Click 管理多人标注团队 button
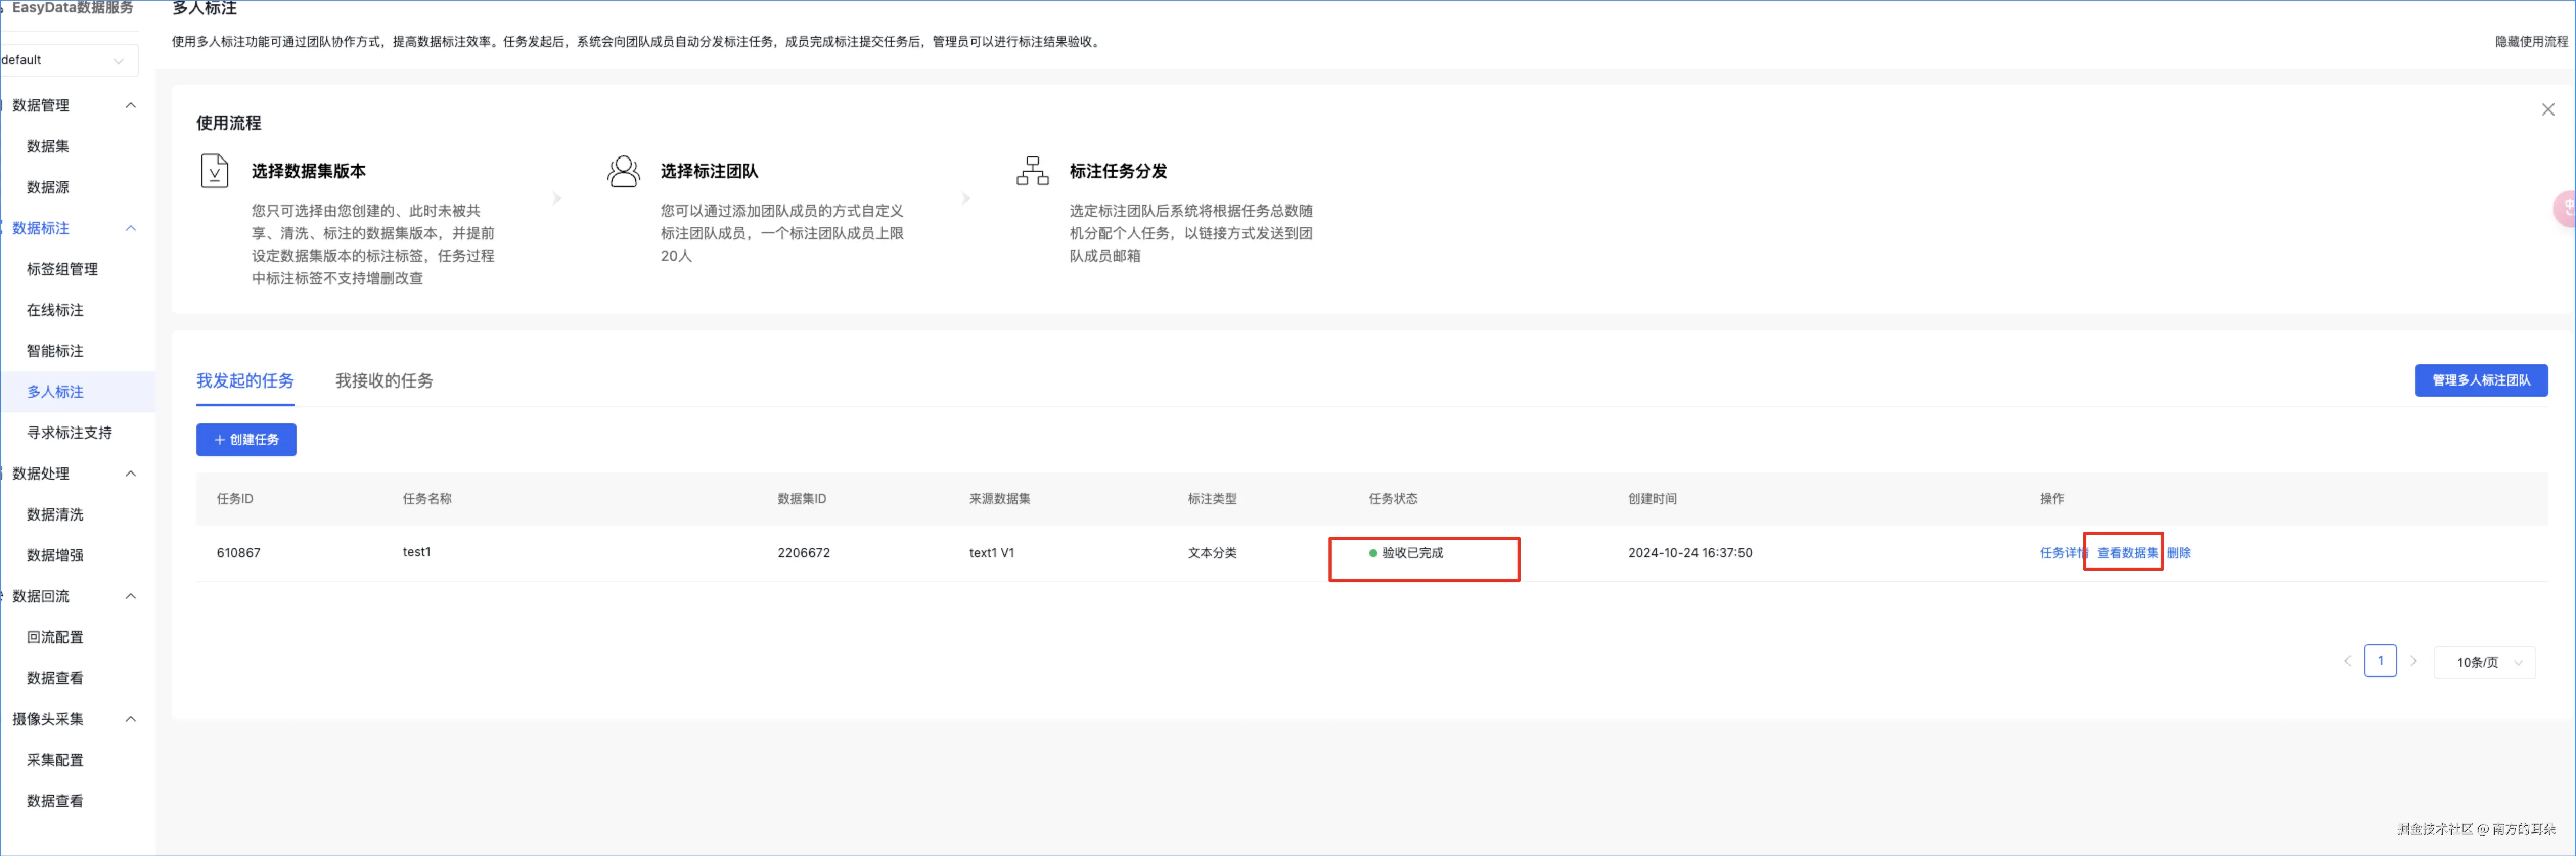Image resolution: width=2576 pixels, height=856 pixels. click(2480, 381)
